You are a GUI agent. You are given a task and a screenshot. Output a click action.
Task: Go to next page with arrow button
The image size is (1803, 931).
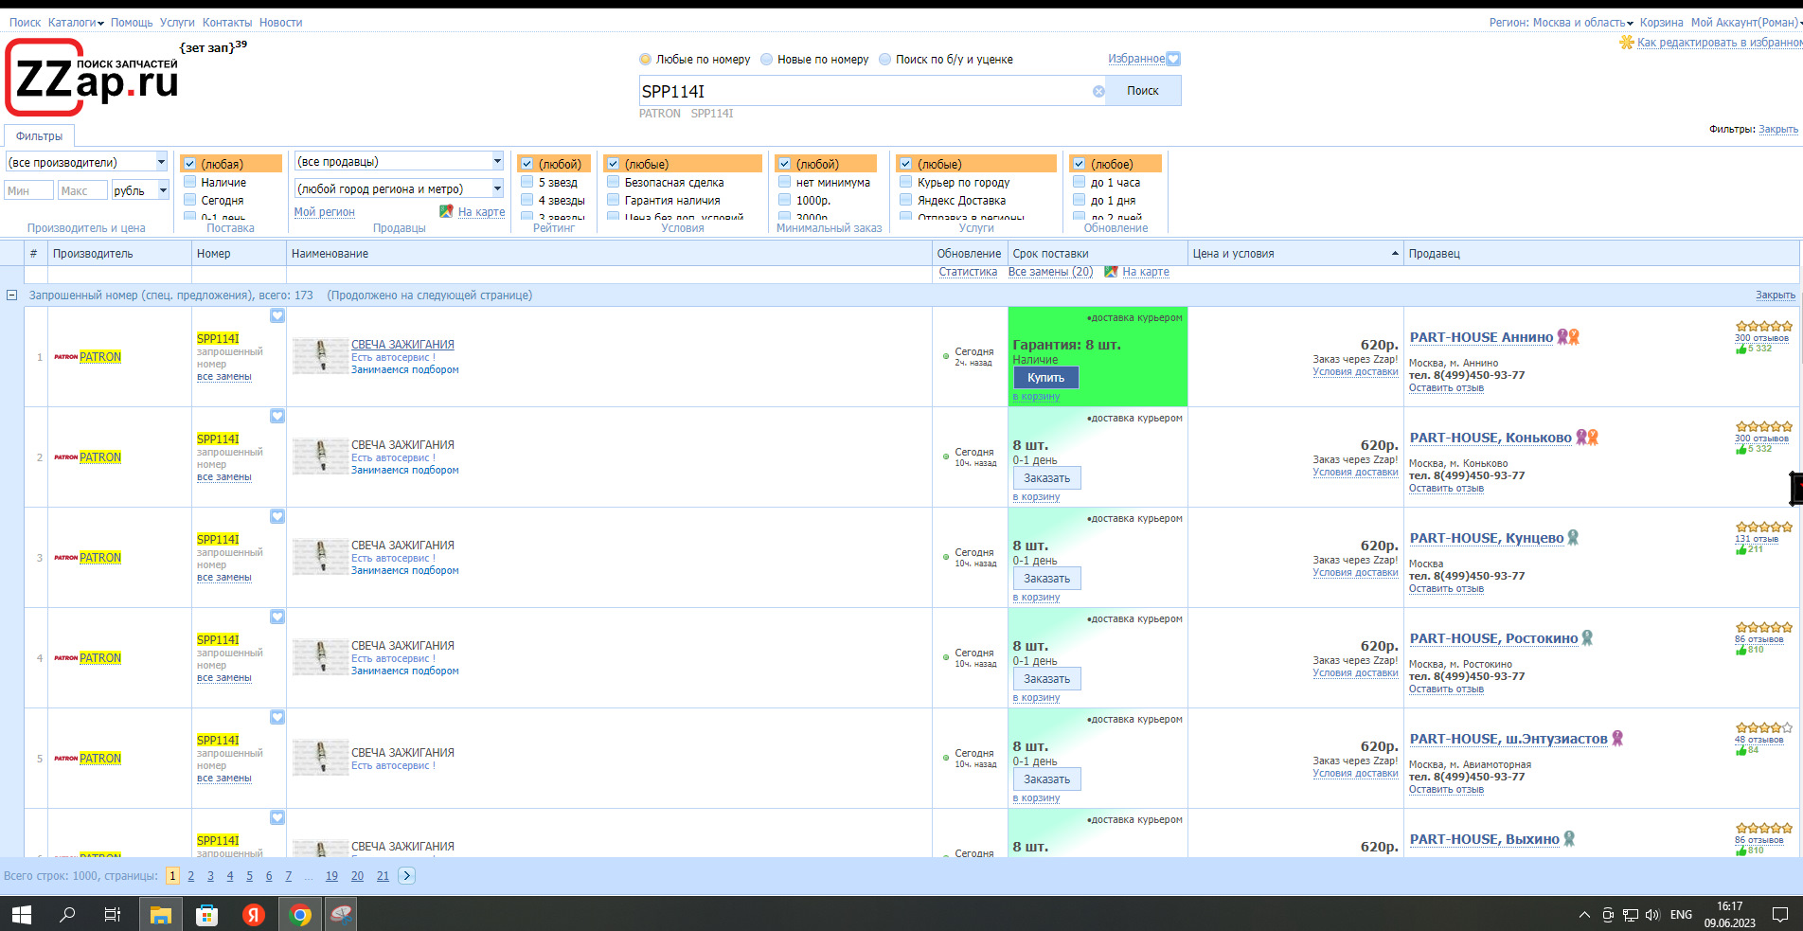pos(407,876)
